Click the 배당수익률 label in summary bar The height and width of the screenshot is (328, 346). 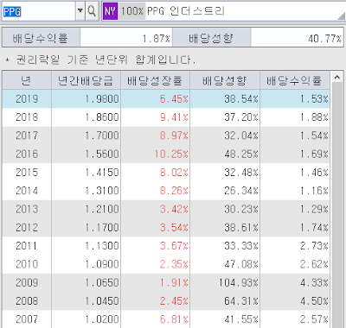point(41,38)
